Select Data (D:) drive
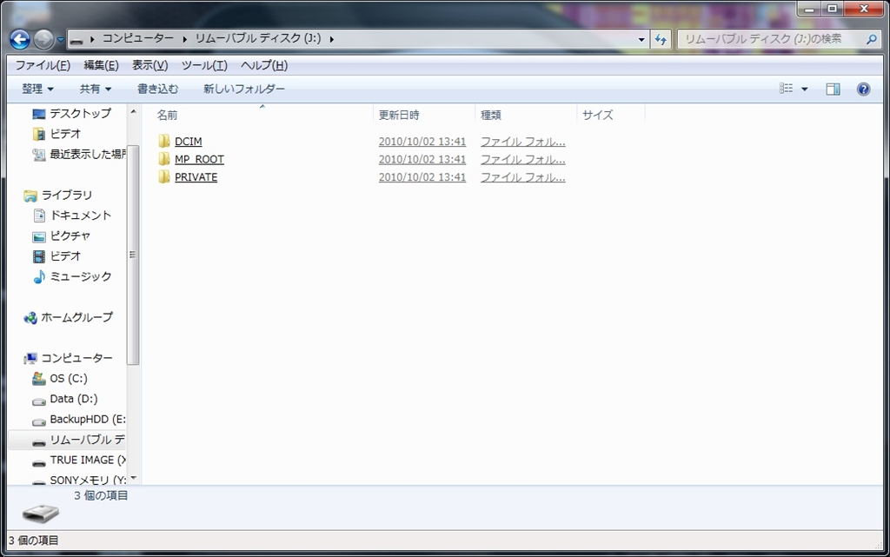 [74, 400]
